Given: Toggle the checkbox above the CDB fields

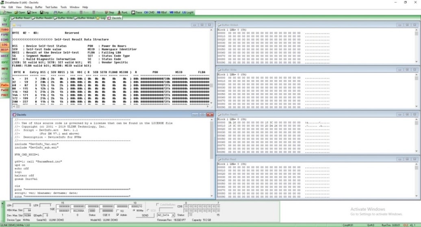Looking at the screenshot, I should [x=158, y=205].
